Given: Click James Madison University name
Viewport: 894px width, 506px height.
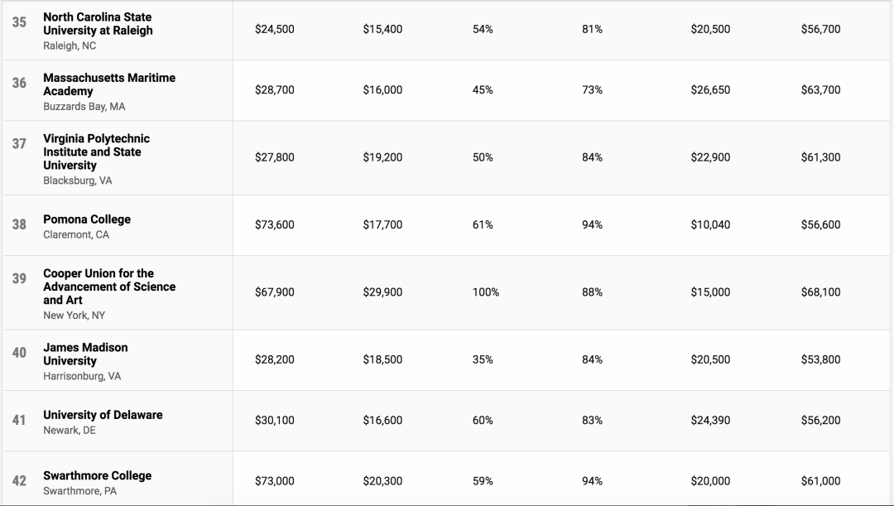Looking at the screenshot, I should point(85,354).
